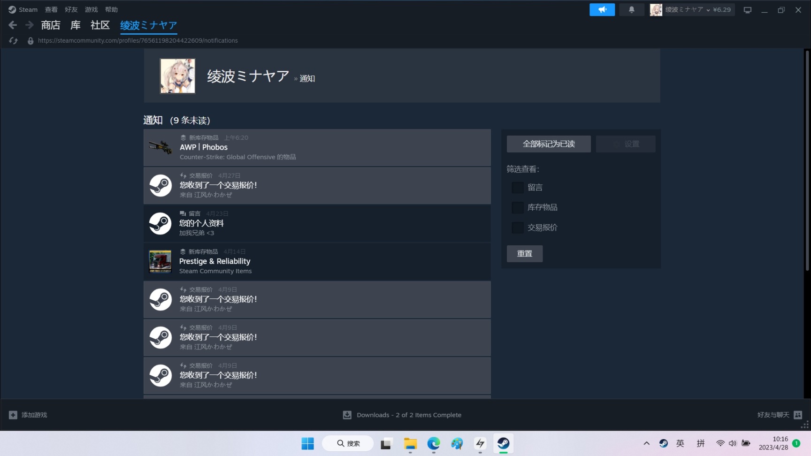
Task: Click the profile avatar picture in the header
Action: click(x=177, y=76)
